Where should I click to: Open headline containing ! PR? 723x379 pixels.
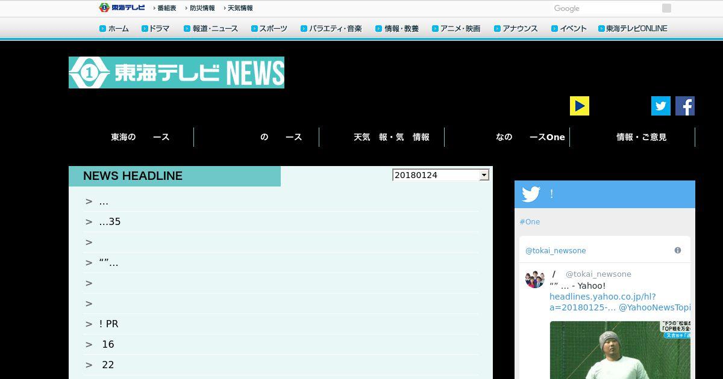[108, 324]
